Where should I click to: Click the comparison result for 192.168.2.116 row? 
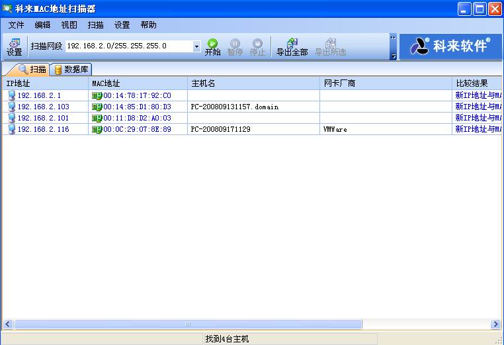[x=478, y=129]
